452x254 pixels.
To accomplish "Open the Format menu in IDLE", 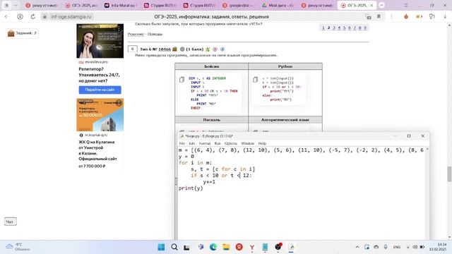I will (205, 143).
